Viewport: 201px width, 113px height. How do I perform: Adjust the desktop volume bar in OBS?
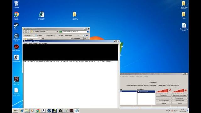178,91
